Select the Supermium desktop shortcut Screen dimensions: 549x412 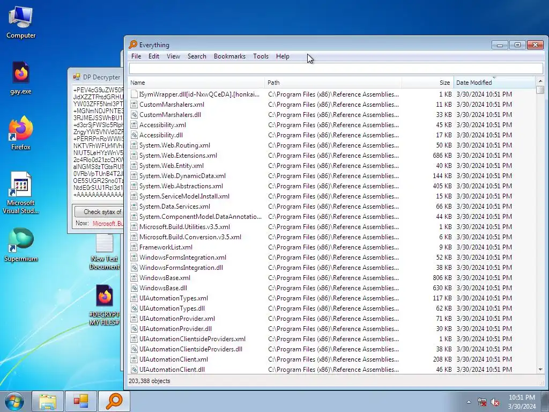21,245
